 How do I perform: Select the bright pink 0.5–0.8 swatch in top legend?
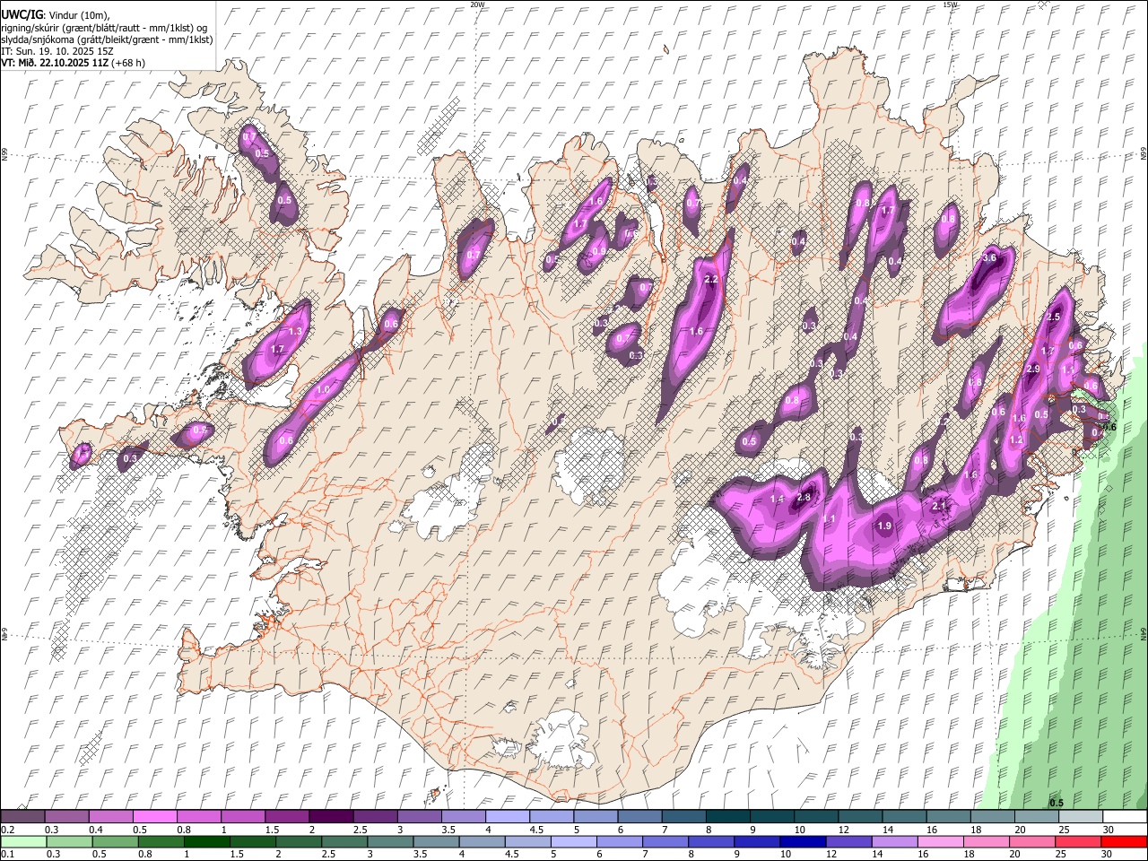pos(155,816)
